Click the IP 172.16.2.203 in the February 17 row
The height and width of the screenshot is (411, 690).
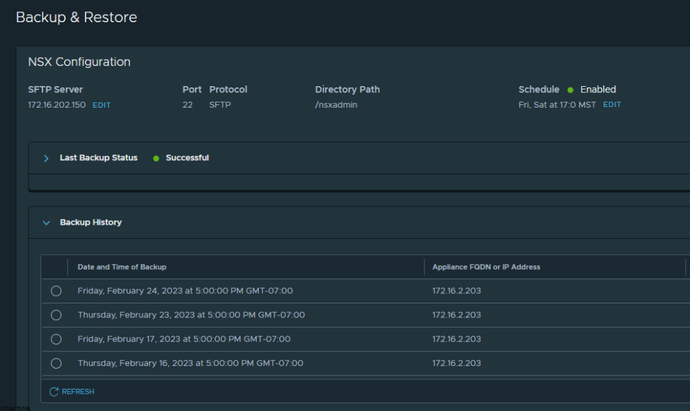coord(456,340)
